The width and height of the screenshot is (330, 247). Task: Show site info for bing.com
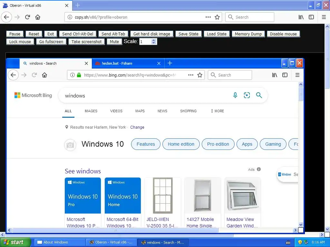tap(73, 75)
